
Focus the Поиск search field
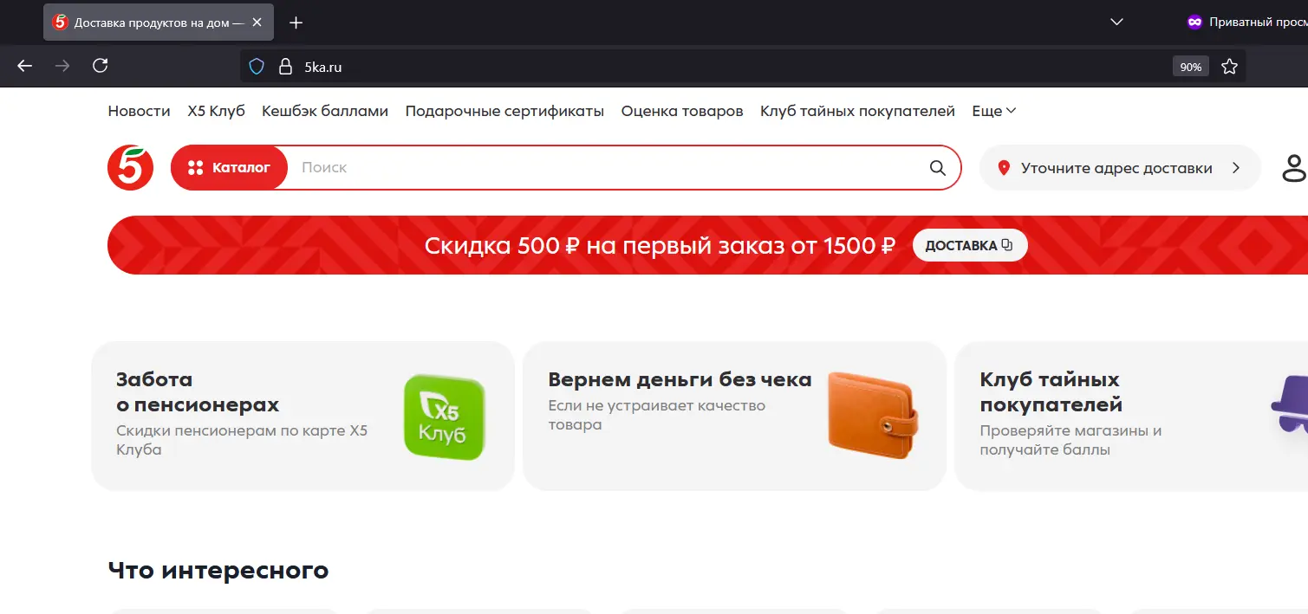click(x=607, y=167)
